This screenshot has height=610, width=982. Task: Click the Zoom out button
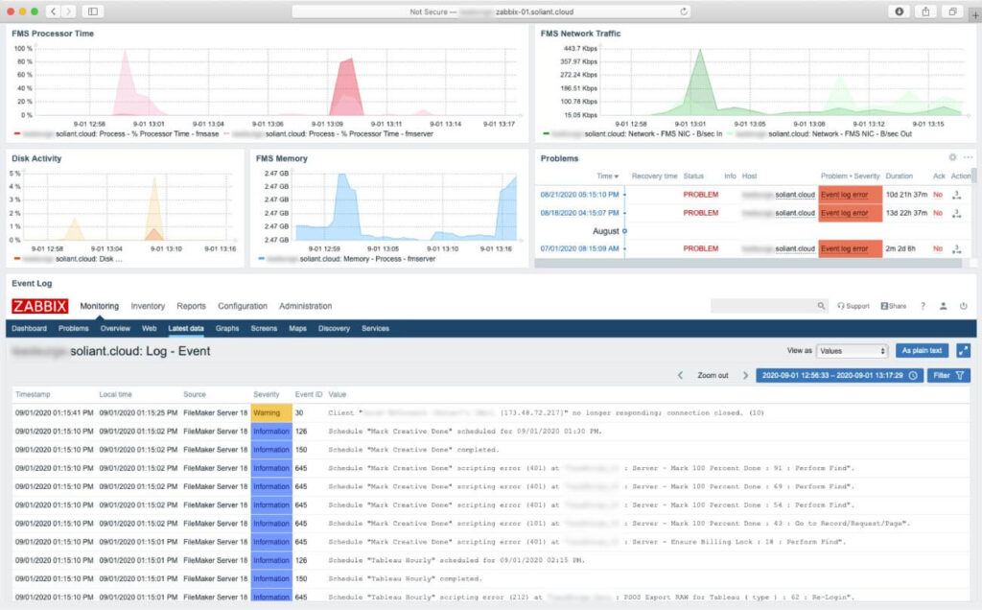[713, 375]
